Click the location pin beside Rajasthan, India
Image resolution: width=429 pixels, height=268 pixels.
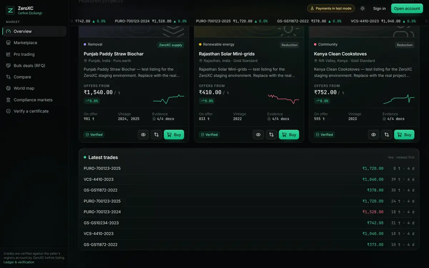coord(201,61)
